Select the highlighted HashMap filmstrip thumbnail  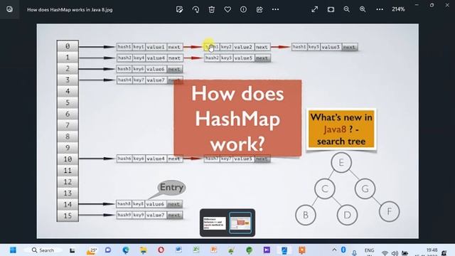(240, 223)
